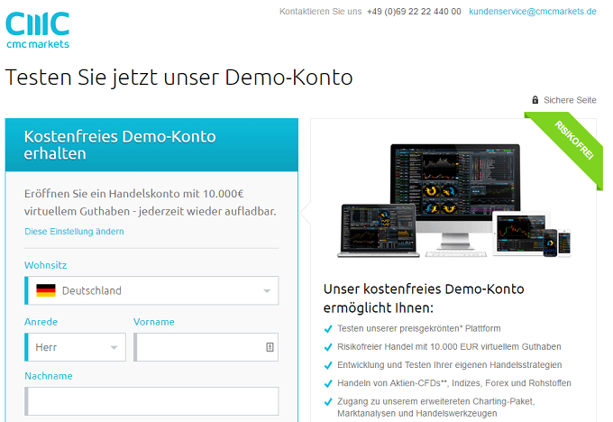
Task: Click the Eröffnen Sie ein Handelskonto description text
Action: [x=151, y=203]
